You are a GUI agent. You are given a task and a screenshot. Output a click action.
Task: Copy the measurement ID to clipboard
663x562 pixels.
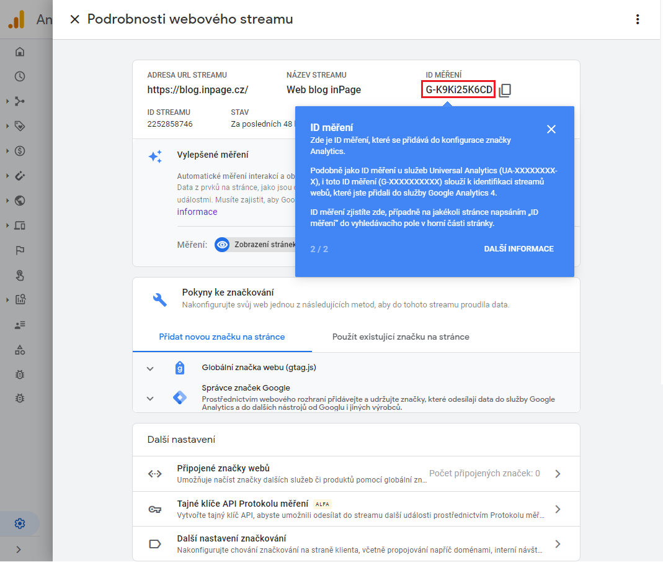tap(505, 91)
